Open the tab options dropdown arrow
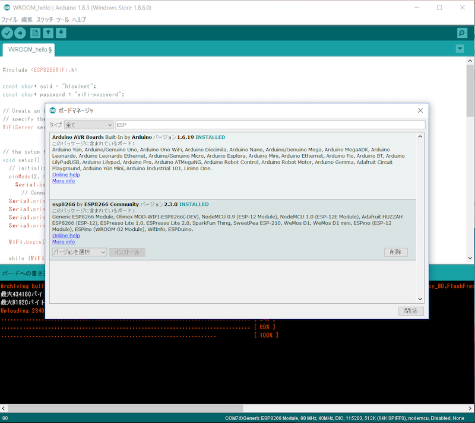 coord(460,49)
